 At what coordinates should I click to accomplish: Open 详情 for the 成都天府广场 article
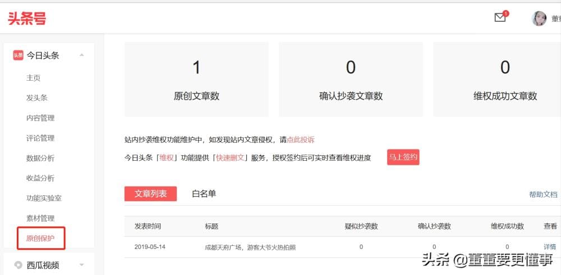550,247
